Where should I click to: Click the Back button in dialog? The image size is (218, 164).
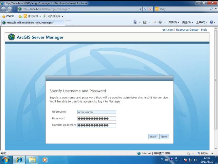pyautogui.click(x=153, y=137)
